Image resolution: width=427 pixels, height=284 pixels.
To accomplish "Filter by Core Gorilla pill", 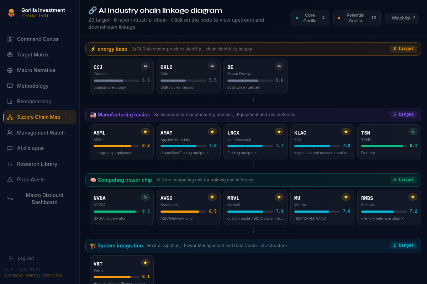I will tap(310, 18).
